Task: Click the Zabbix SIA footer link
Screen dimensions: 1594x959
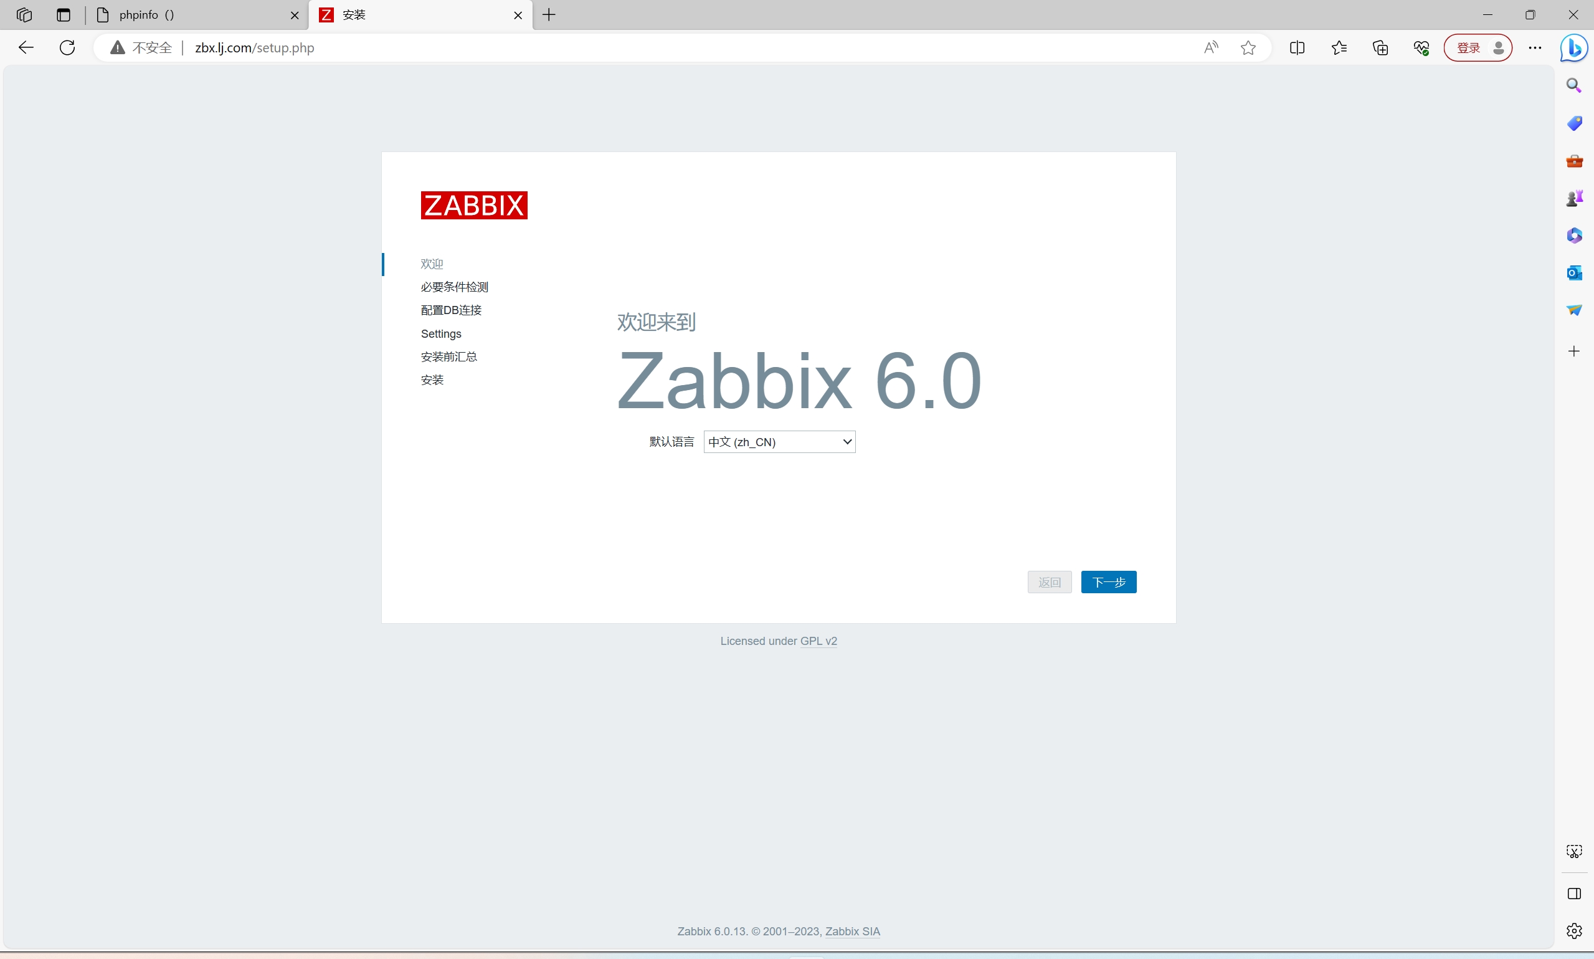Action: 852,931
